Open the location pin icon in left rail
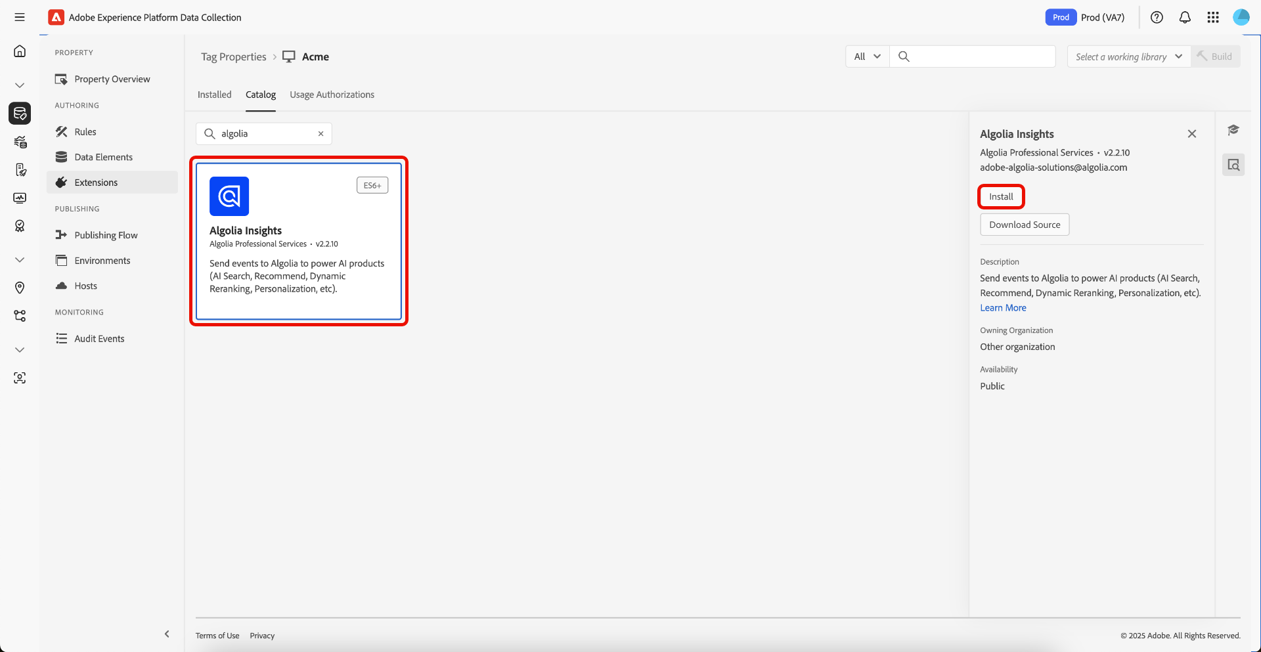The height and width of the screenshot is (652, 1261). pyautogui.click(x=20, y=288)
